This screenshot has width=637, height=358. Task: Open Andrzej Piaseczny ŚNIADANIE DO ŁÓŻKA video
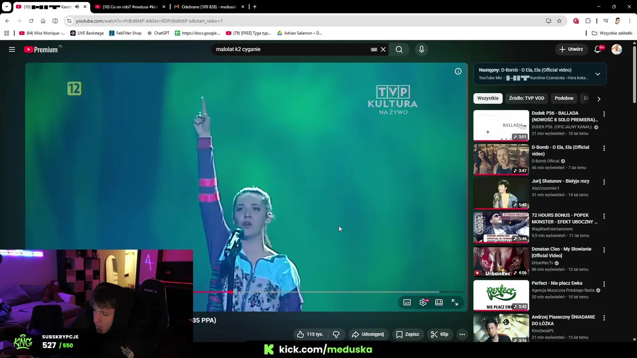point(501,328)
